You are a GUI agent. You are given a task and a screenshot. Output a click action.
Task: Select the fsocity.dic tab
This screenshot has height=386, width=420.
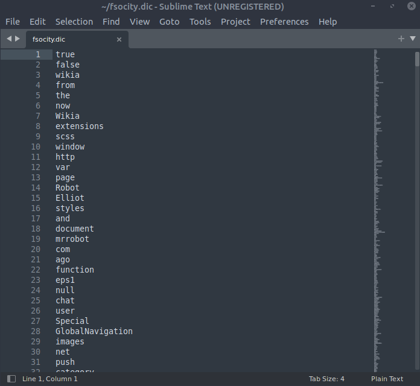[77, 40]
